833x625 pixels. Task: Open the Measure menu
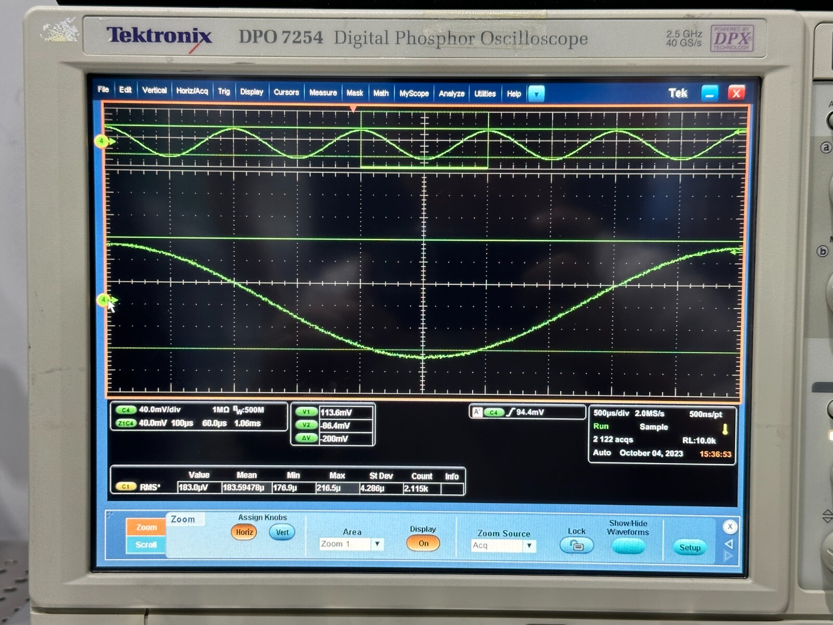[323, 93]
